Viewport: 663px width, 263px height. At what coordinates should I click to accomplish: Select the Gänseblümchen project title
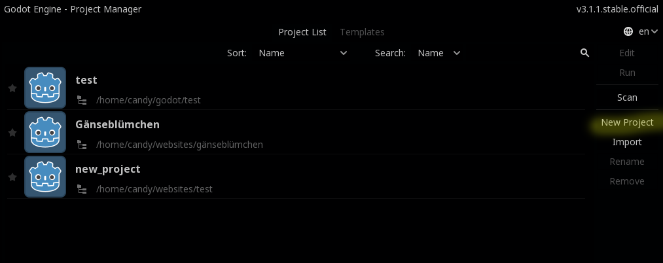click(118, 124)
